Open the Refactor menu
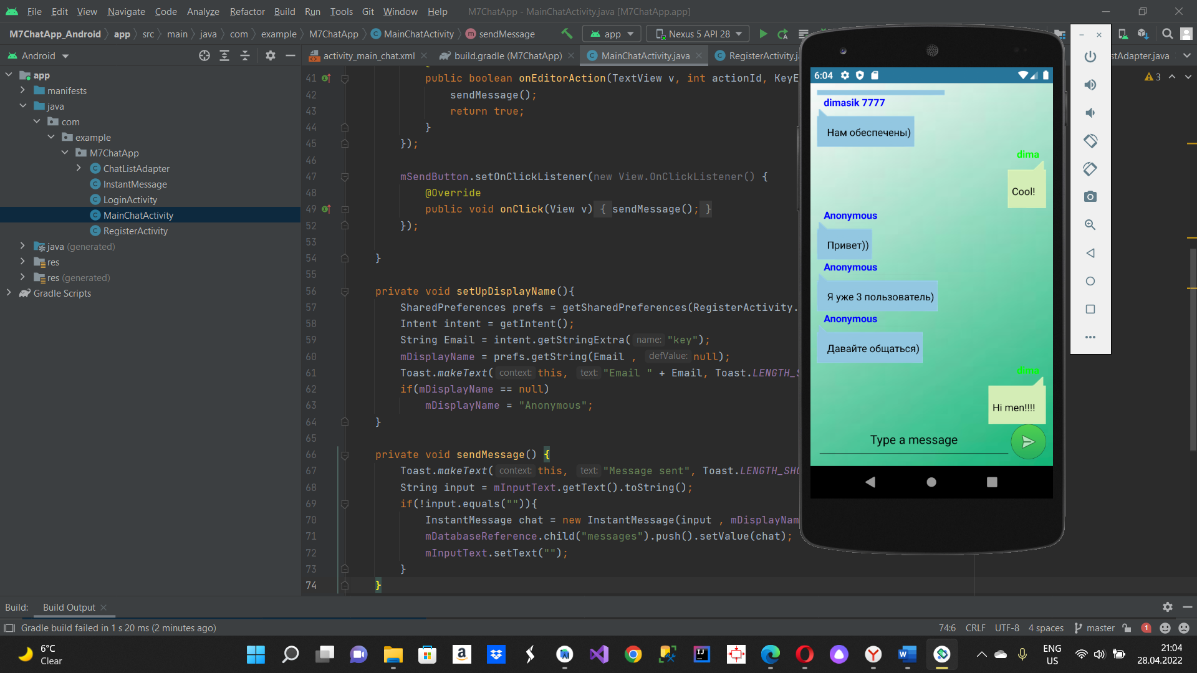This screenshot has width=1197, height=673. (x=248, y=12)
